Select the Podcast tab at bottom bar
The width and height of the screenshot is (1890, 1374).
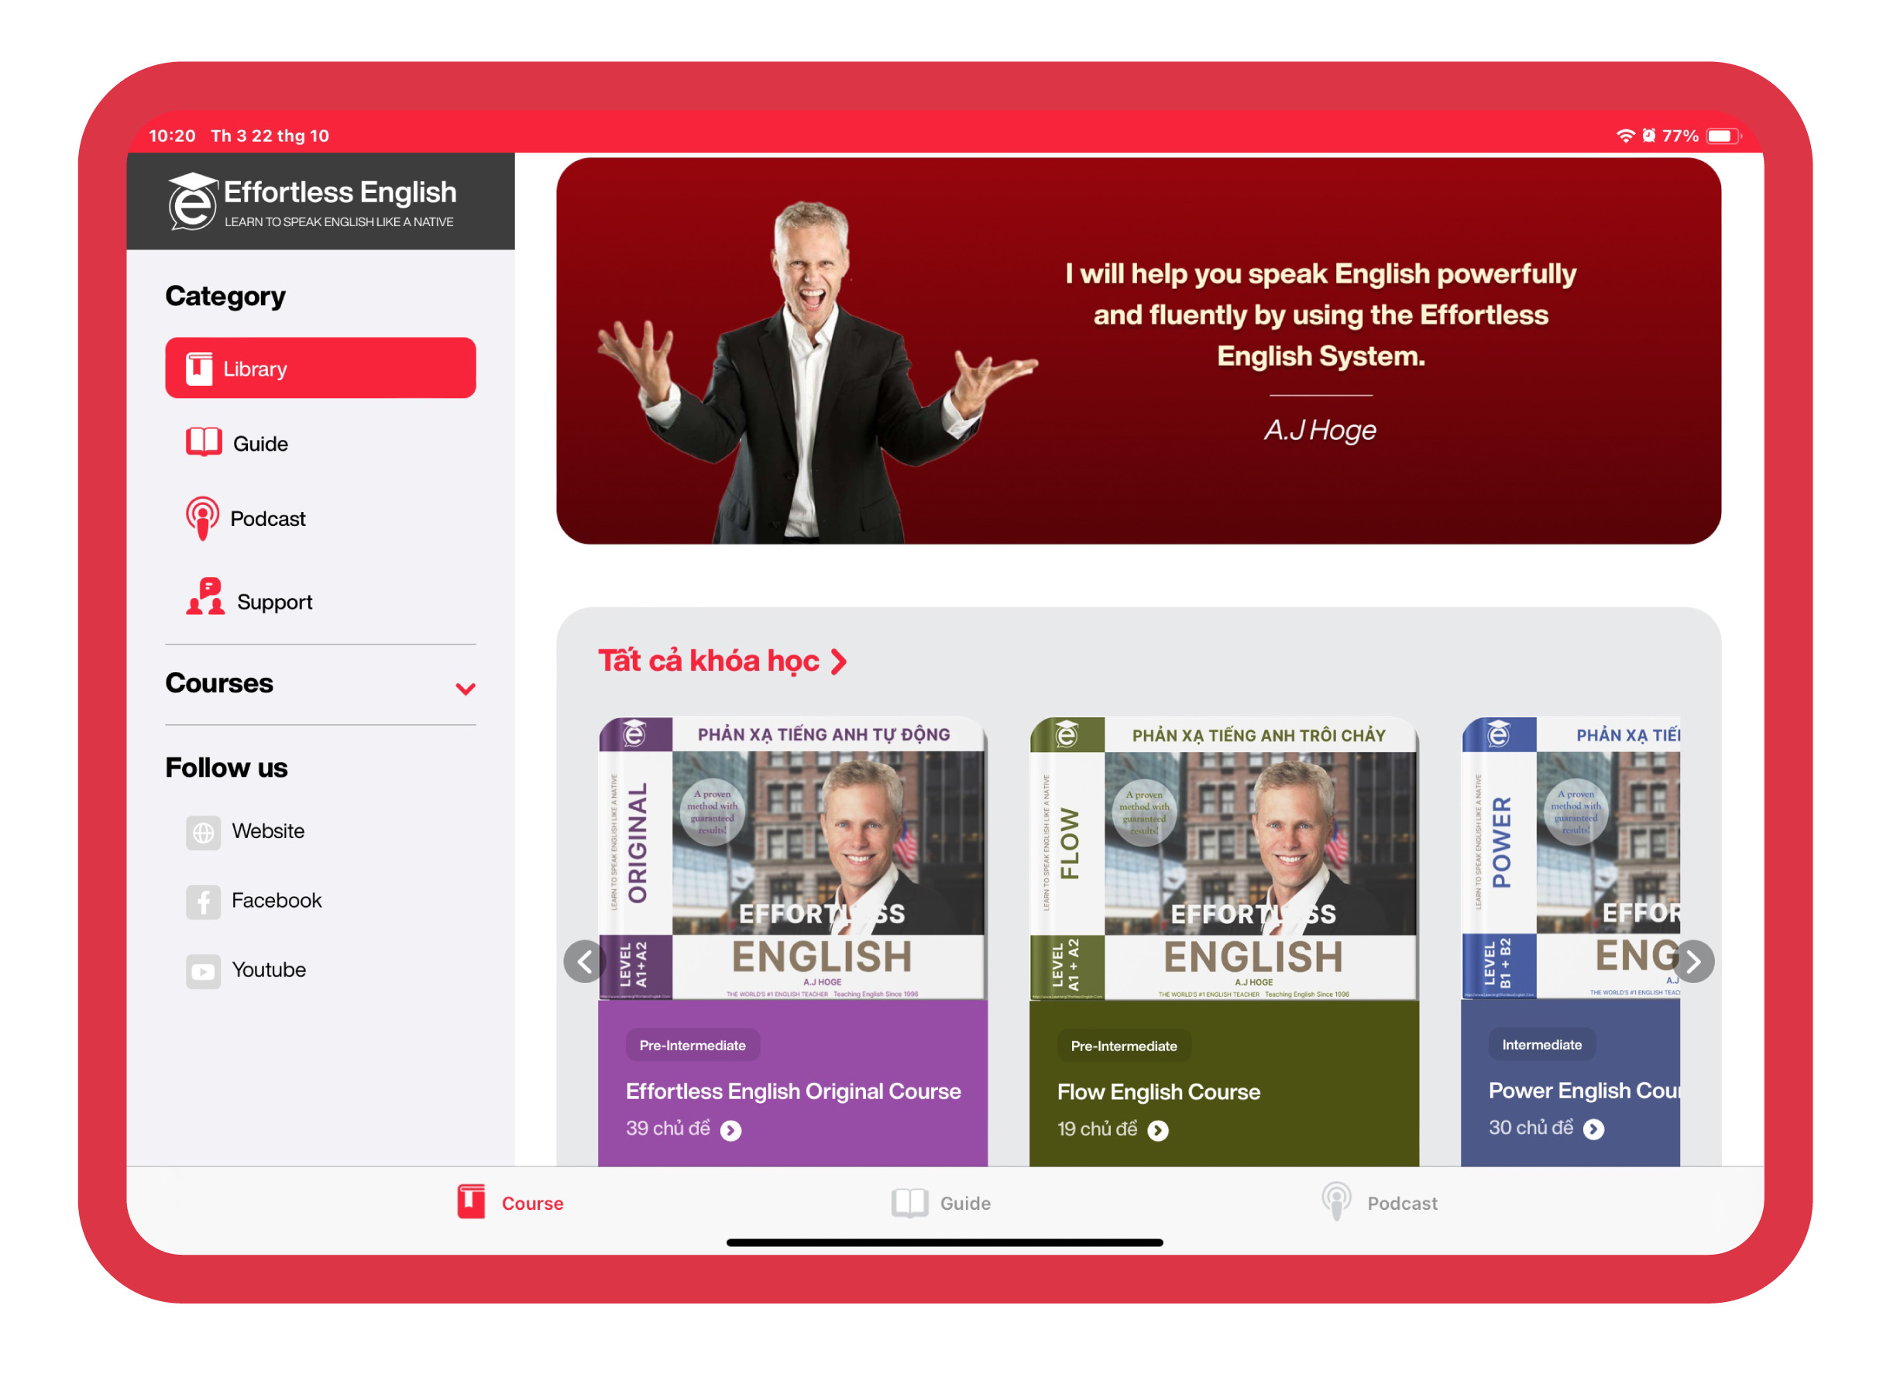click(x=1375, y=1204)
